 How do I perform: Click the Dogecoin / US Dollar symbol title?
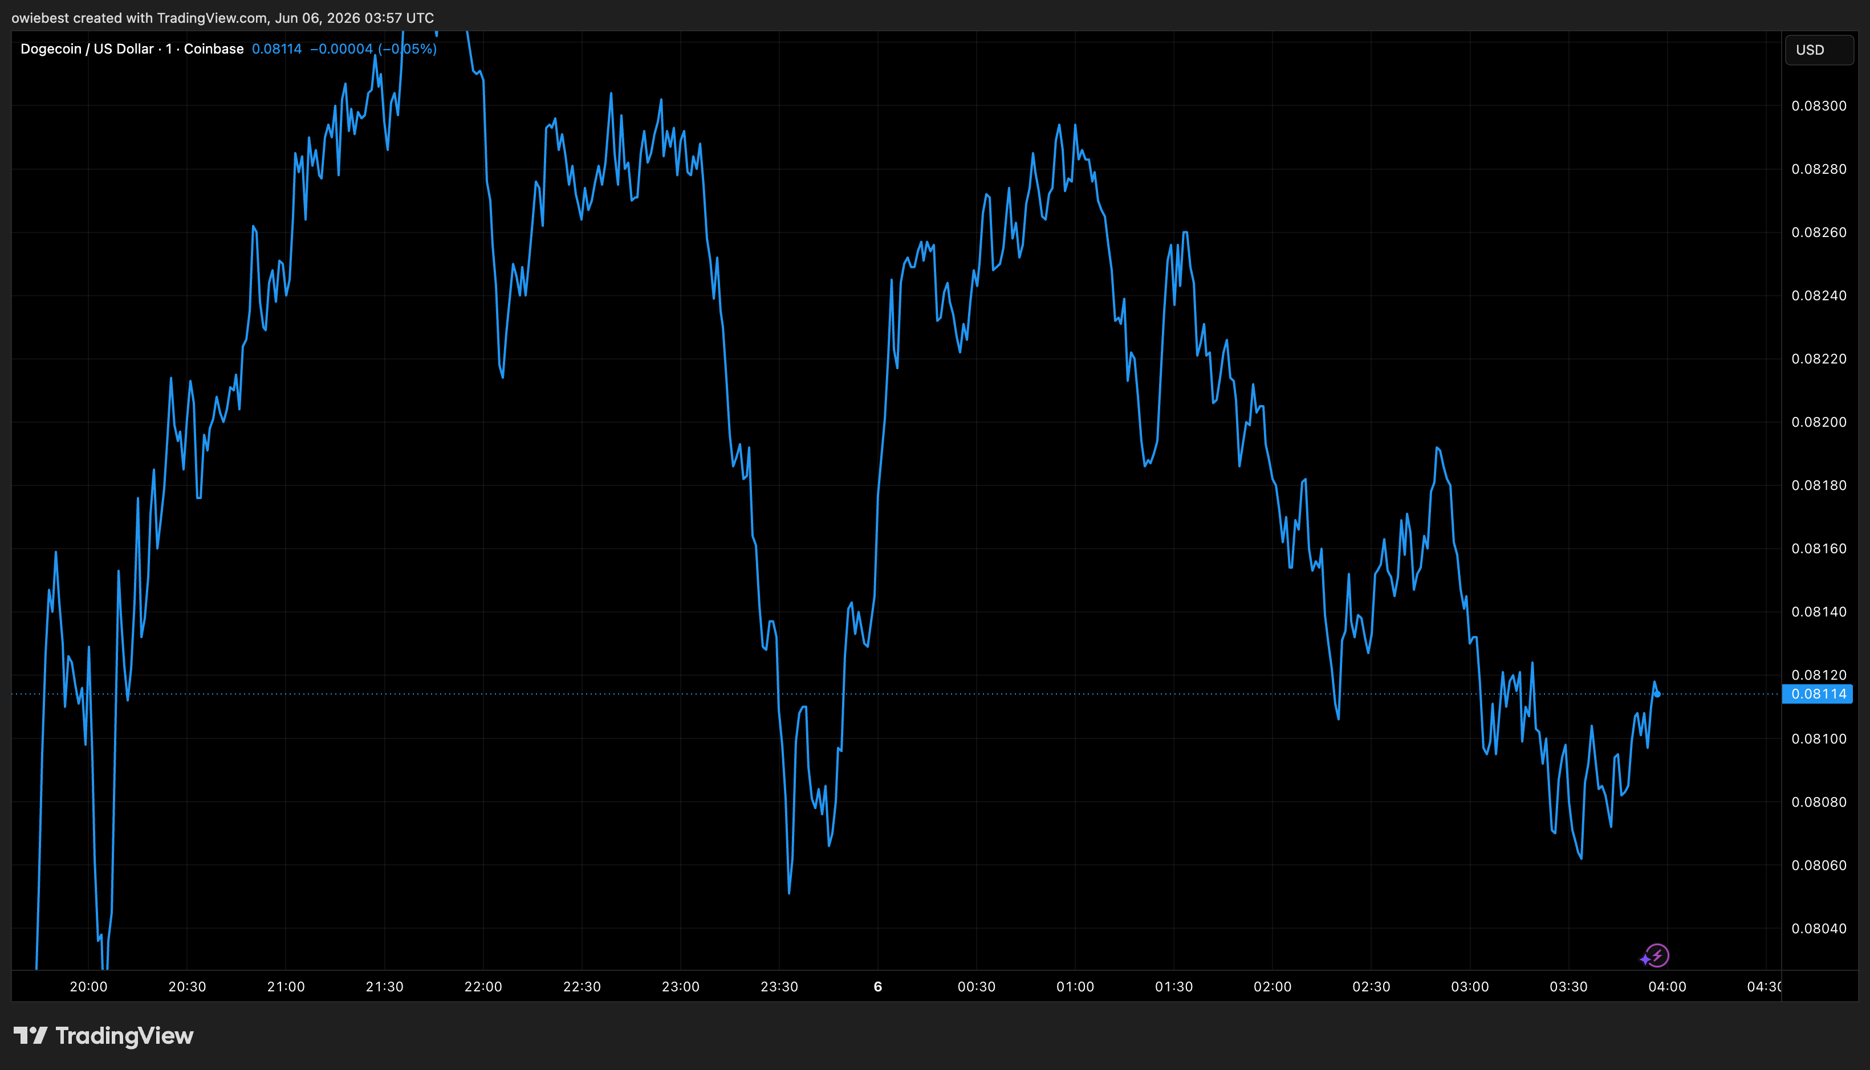(87, 48)
